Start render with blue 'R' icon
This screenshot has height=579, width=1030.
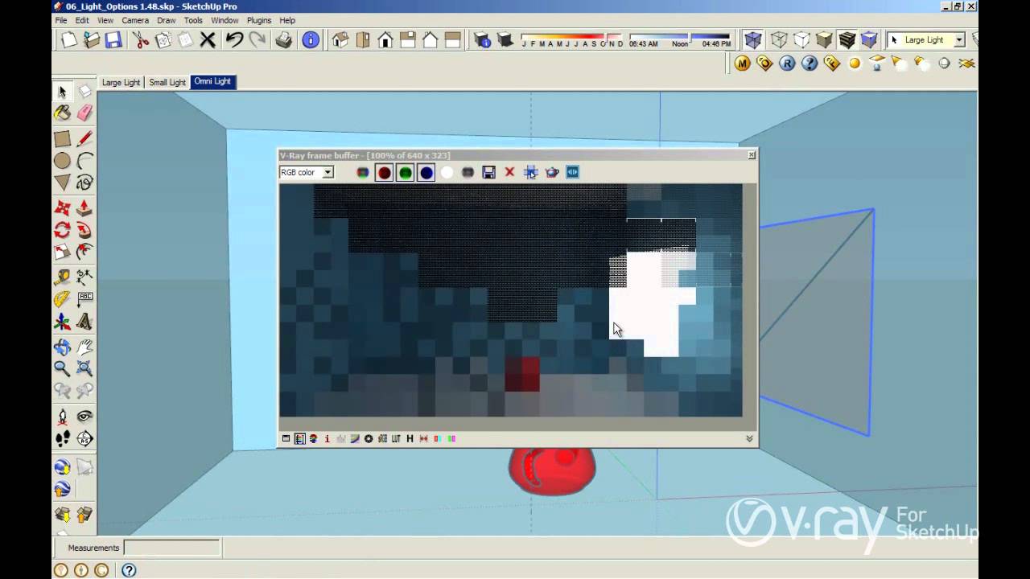click(787, 63)
